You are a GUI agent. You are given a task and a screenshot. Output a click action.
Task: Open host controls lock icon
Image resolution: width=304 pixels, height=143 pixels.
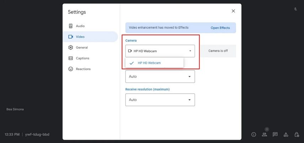point(297,134)
